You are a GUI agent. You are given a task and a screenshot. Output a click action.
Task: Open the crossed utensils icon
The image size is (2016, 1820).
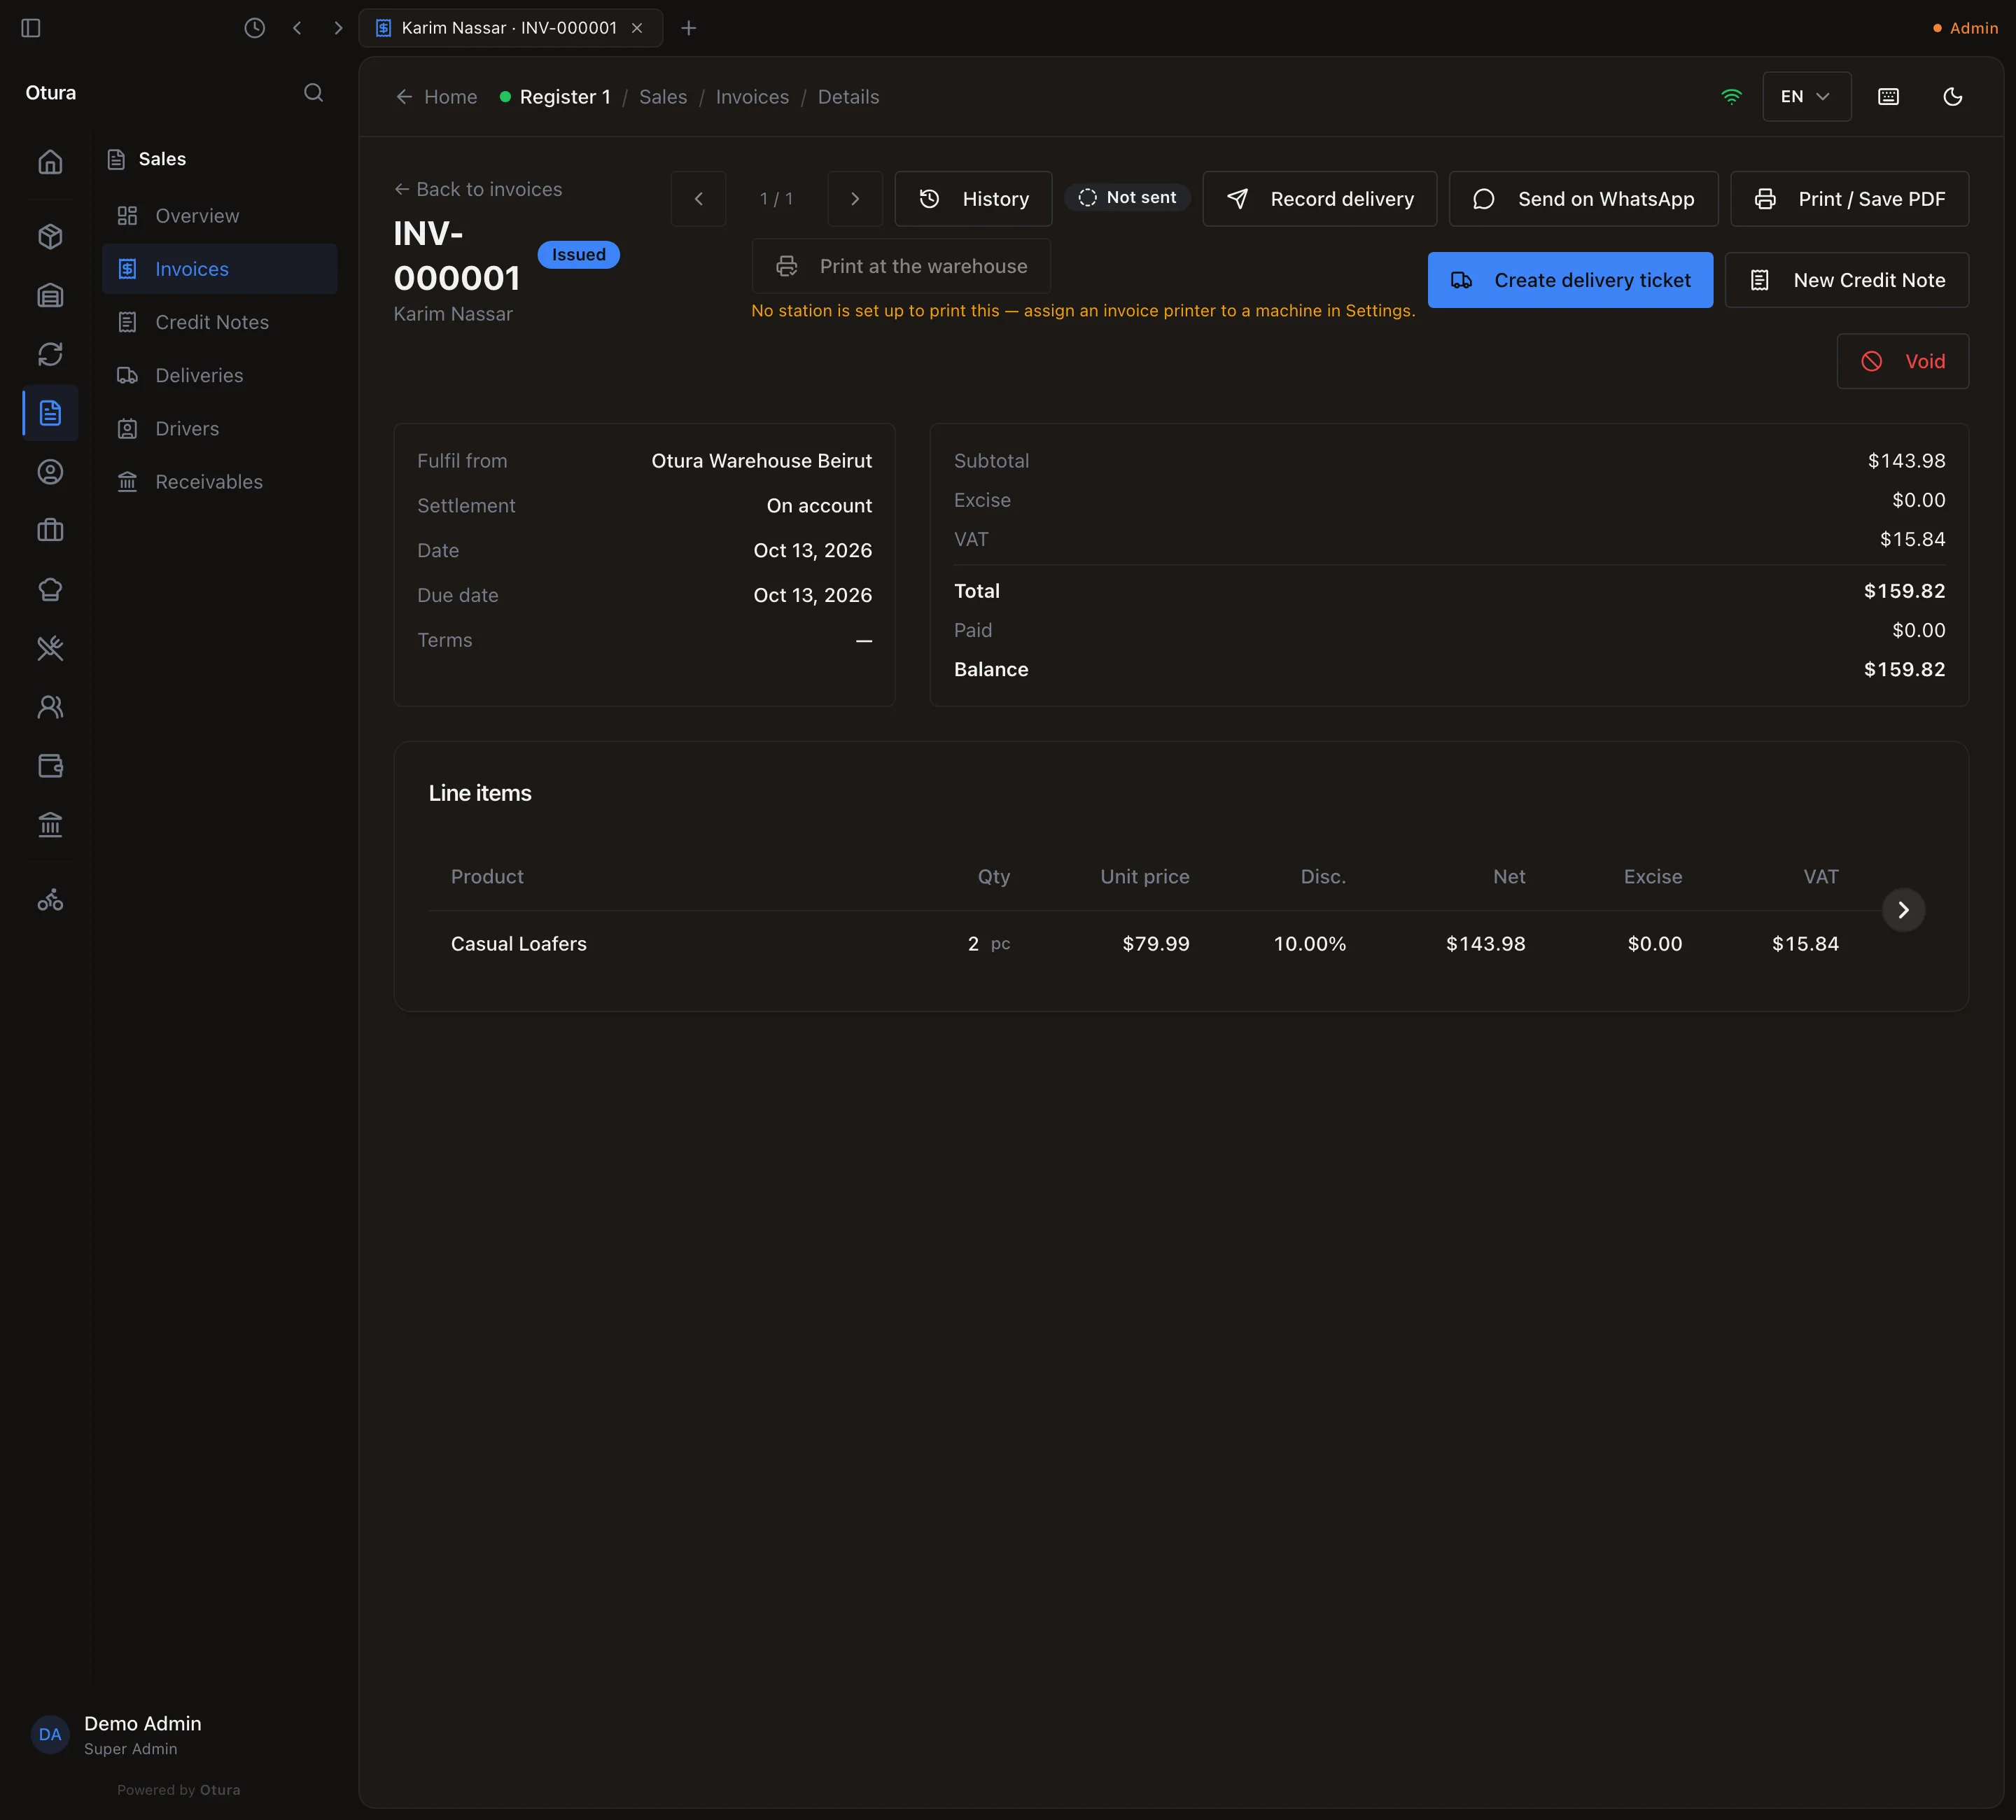(50, 649)
